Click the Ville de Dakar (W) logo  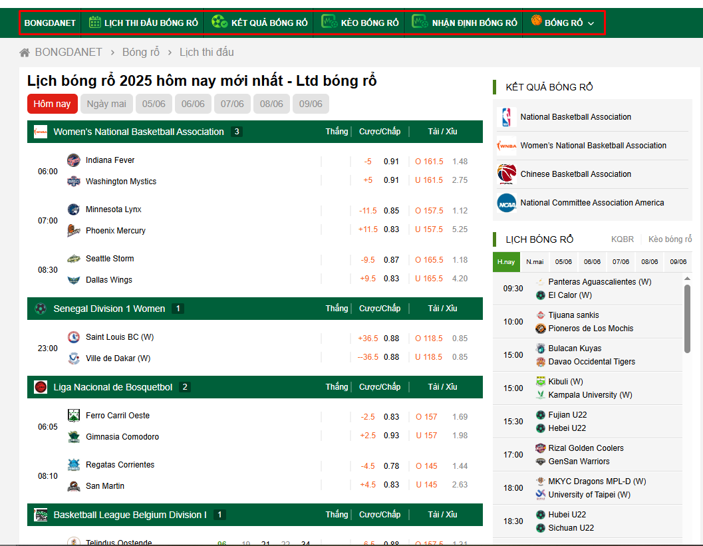coord(74,358)
